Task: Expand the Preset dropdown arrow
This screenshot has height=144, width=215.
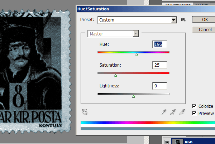Action: [174, 20]
